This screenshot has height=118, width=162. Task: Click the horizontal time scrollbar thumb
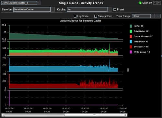click(94, 115)
